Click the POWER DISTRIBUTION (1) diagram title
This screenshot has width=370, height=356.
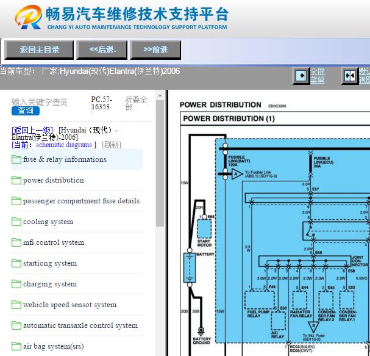pyautogui.click(x=229, y=118)
